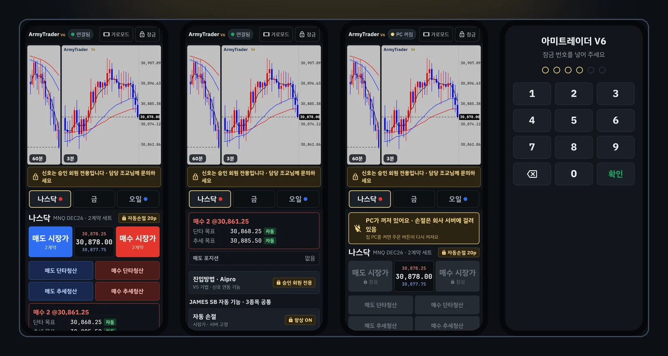The width and height of the screenshot is (668, 356).
Task: Click 연결됨 status badge in second phone
Action: (x=240, y=34)
